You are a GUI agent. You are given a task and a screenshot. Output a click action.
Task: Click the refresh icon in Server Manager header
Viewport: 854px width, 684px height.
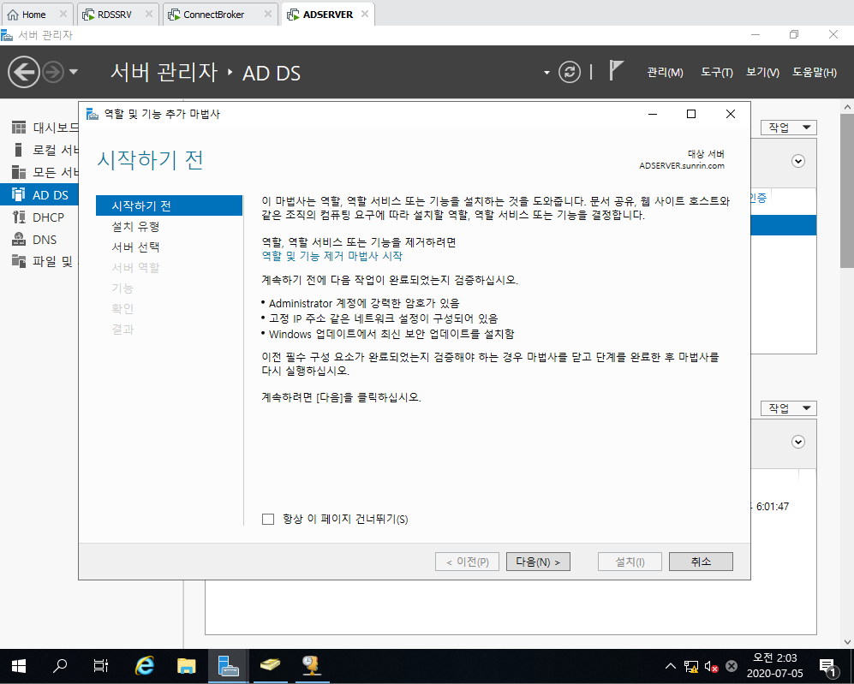tap(569, 72)
